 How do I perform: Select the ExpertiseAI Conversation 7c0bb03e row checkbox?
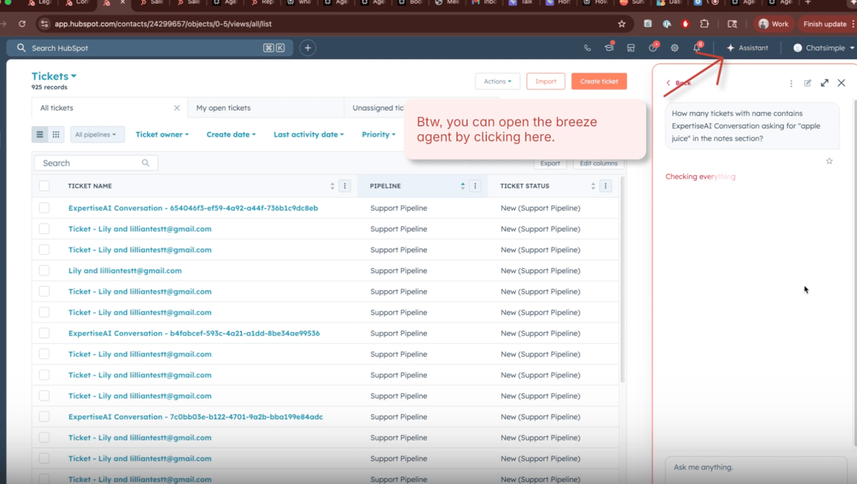44,417
